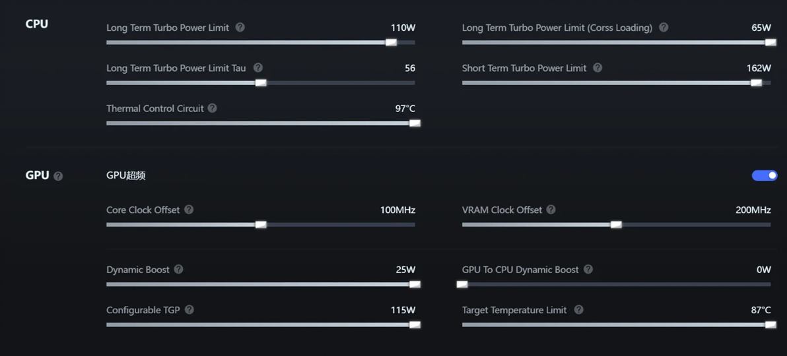Click the Thermal Control Circuit slider handle
This screenshot has width=787, height=356.
click(415, 123)
